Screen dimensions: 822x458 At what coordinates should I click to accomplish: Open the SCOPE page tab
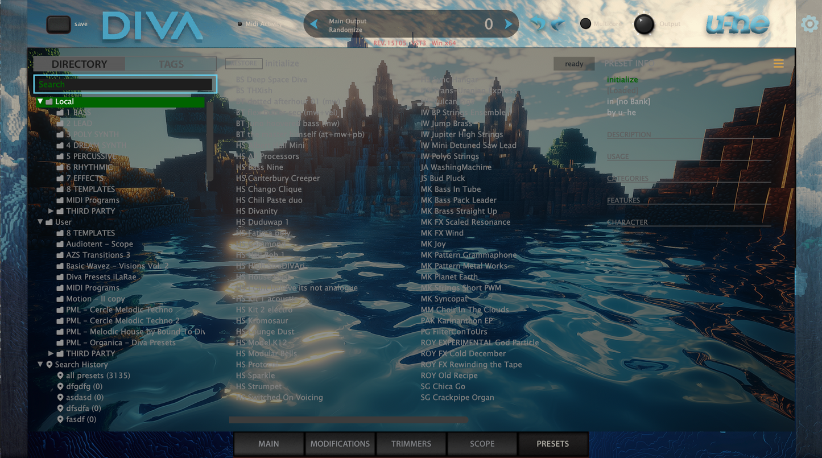pos(482,444)
